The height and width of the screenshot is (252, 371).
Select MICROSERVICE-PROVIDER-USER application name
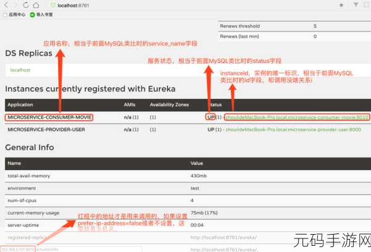(46, 130)
